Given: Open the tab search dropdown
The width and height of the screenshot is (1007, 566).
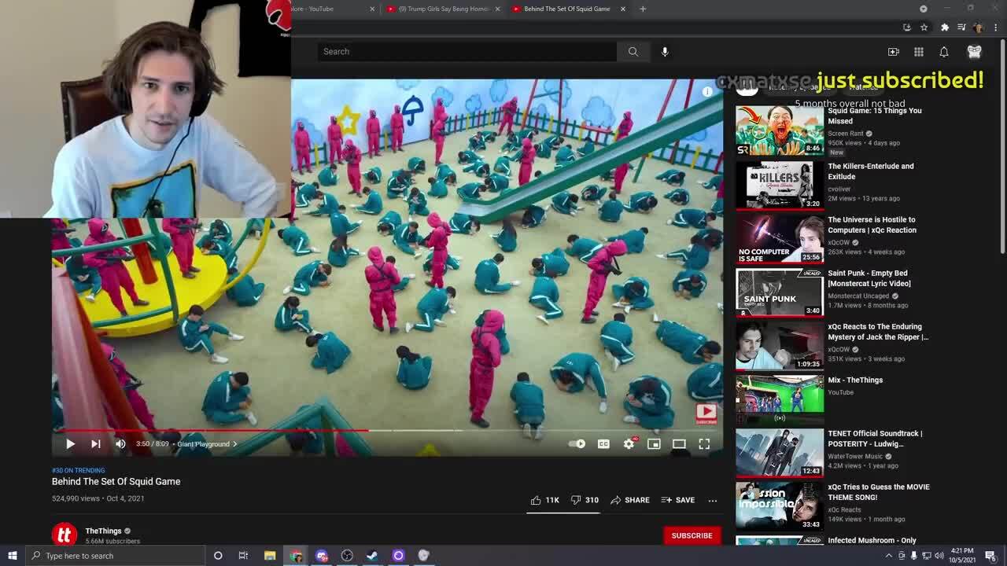Looking at the screenshot, I should tap(924, 9).
